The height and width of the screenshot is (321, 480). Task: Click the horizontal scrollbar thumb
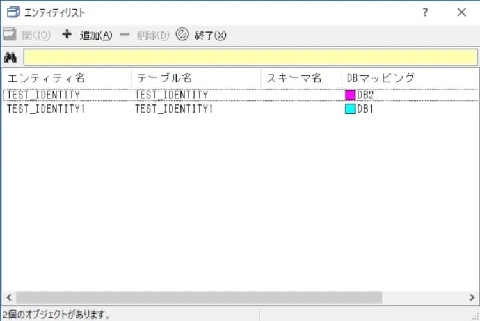pos(198,298)
